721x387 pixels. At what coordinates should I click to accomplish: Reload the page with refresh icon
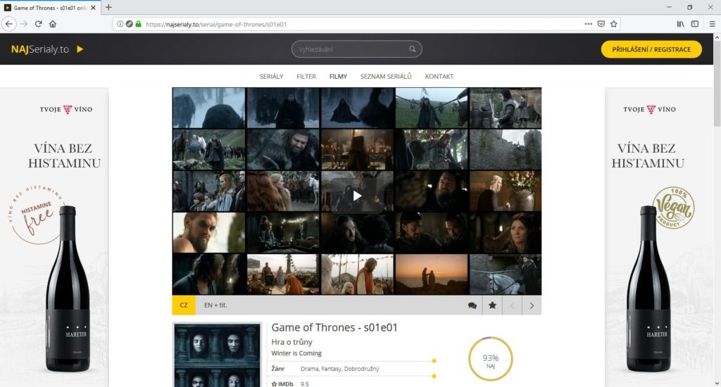pyautogui.click(x=38, y=24)
